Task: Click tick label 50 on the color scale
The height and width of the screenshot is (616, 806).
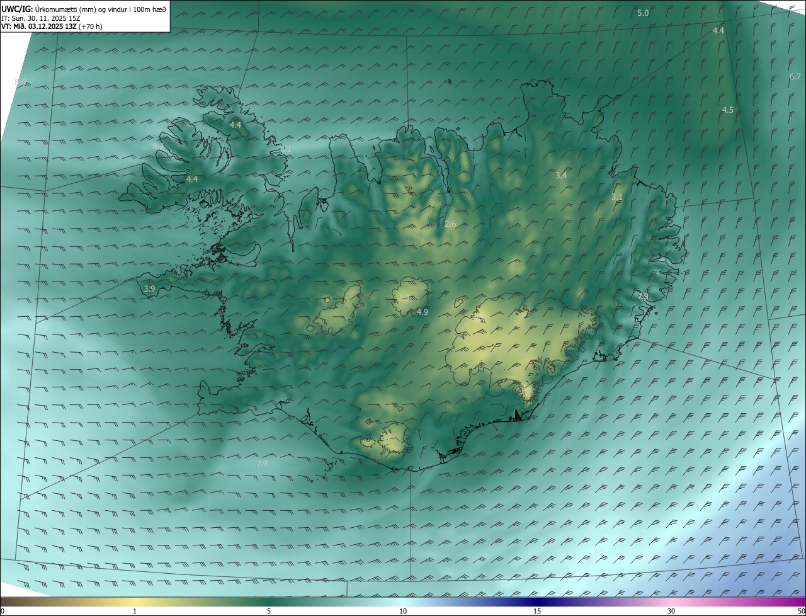Action: click(x=801, y=611)
